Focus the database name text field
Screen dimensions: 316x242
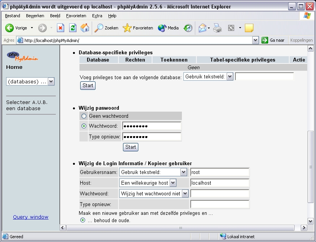(x=264, y=76)
